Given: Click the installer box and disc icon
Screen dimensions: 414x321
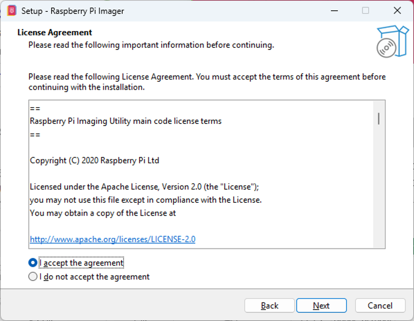Looking at the screenshot, I should tap(393, 42).
